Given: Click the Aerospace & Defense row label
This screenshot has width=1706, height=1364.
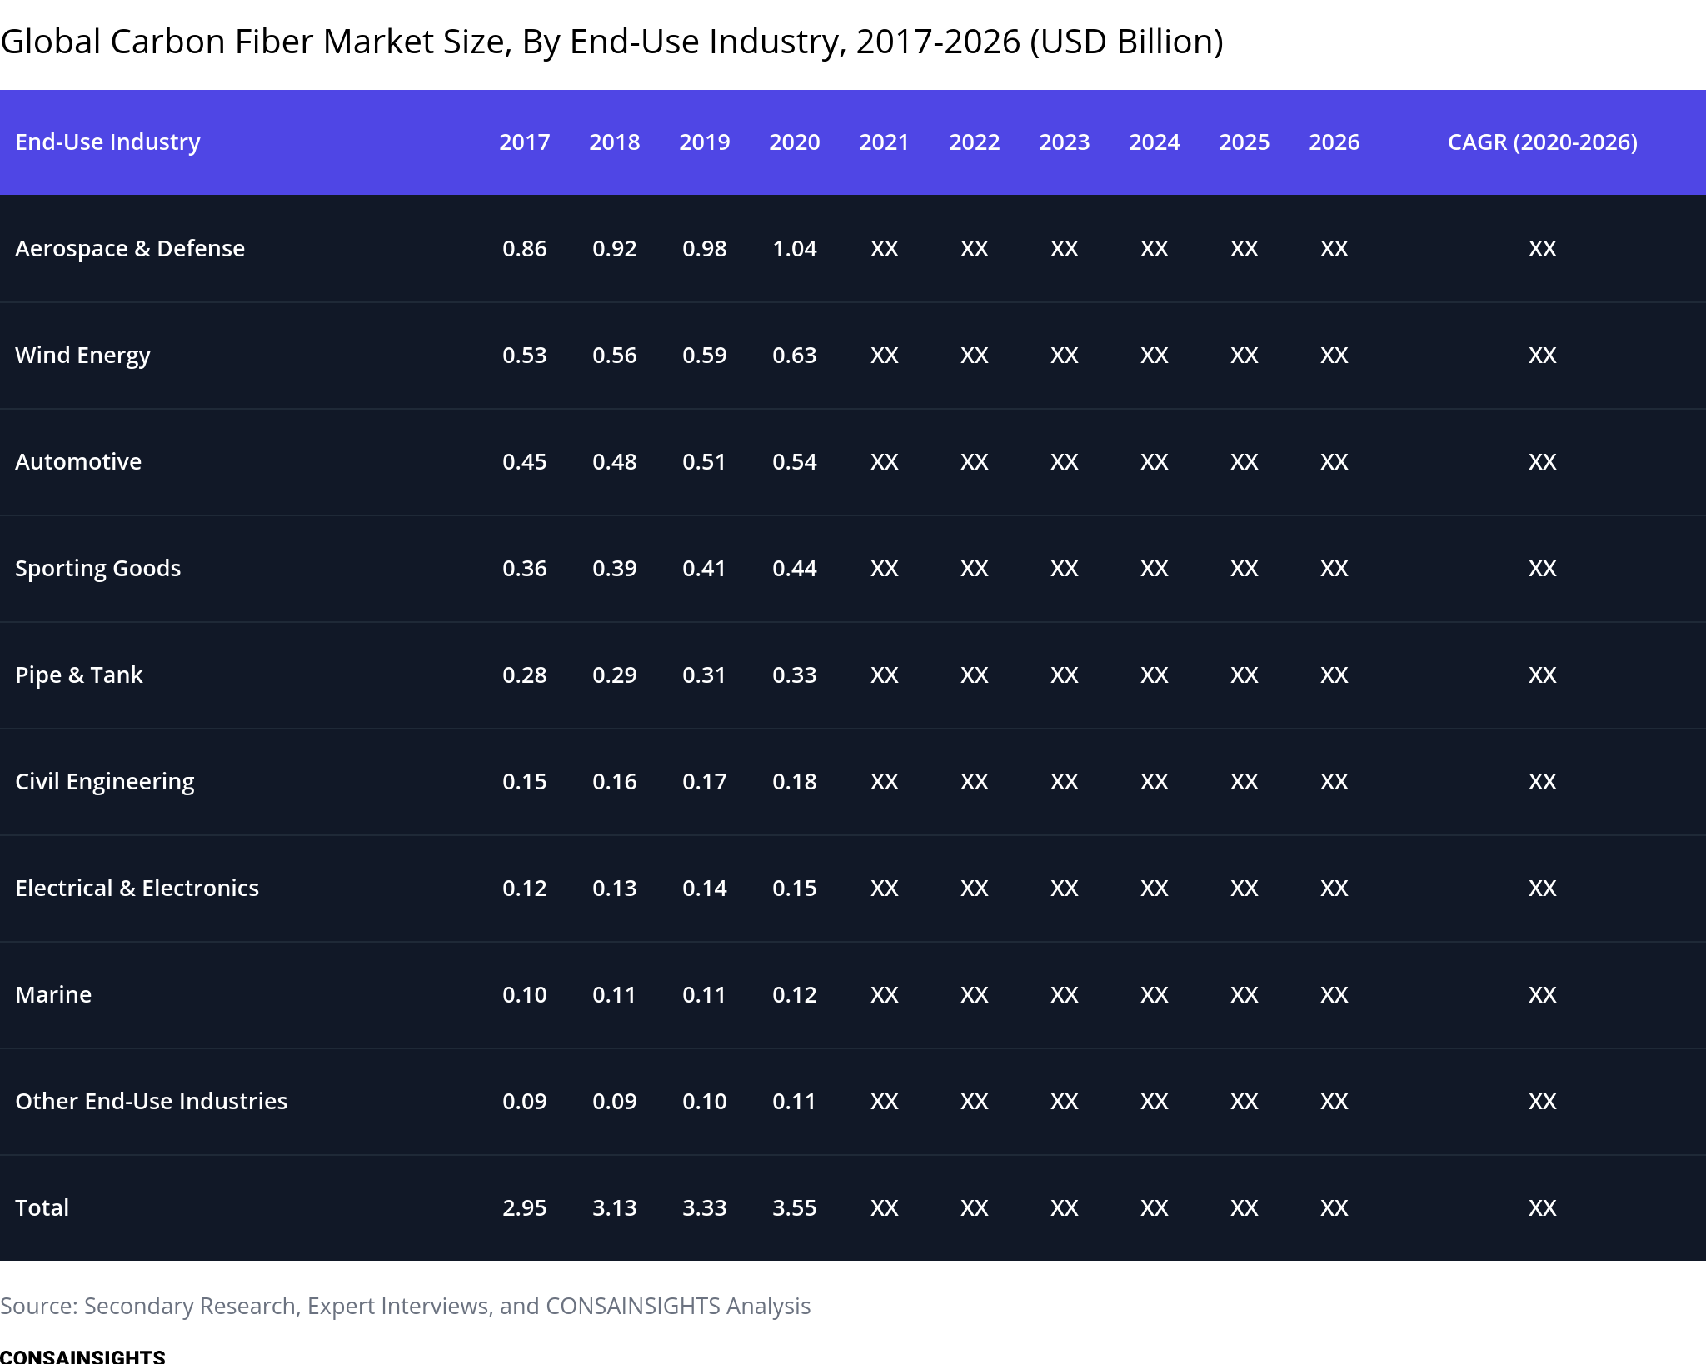Looking at the screenshot, I should [x=130, y=249].
